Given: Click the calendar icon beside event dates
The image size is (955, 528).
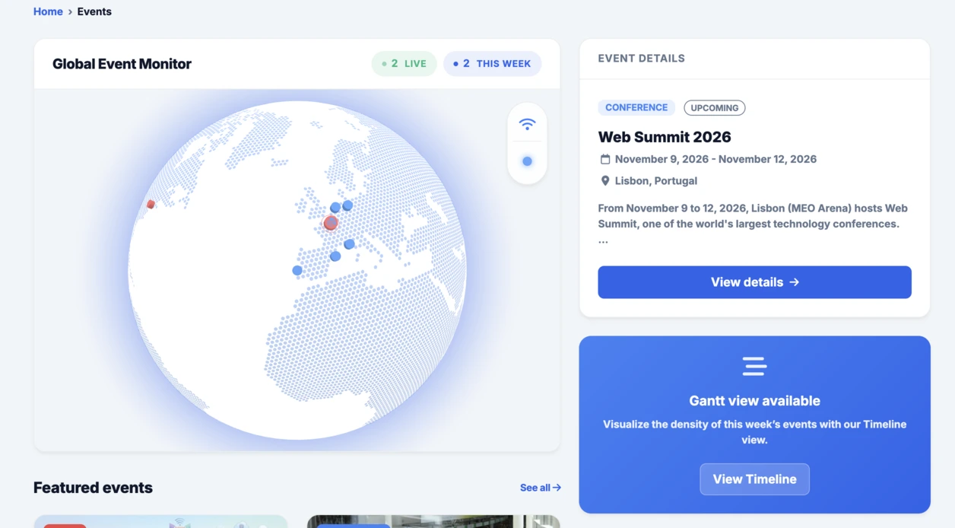Looking at the screenshot, I should tap(605, 159).
